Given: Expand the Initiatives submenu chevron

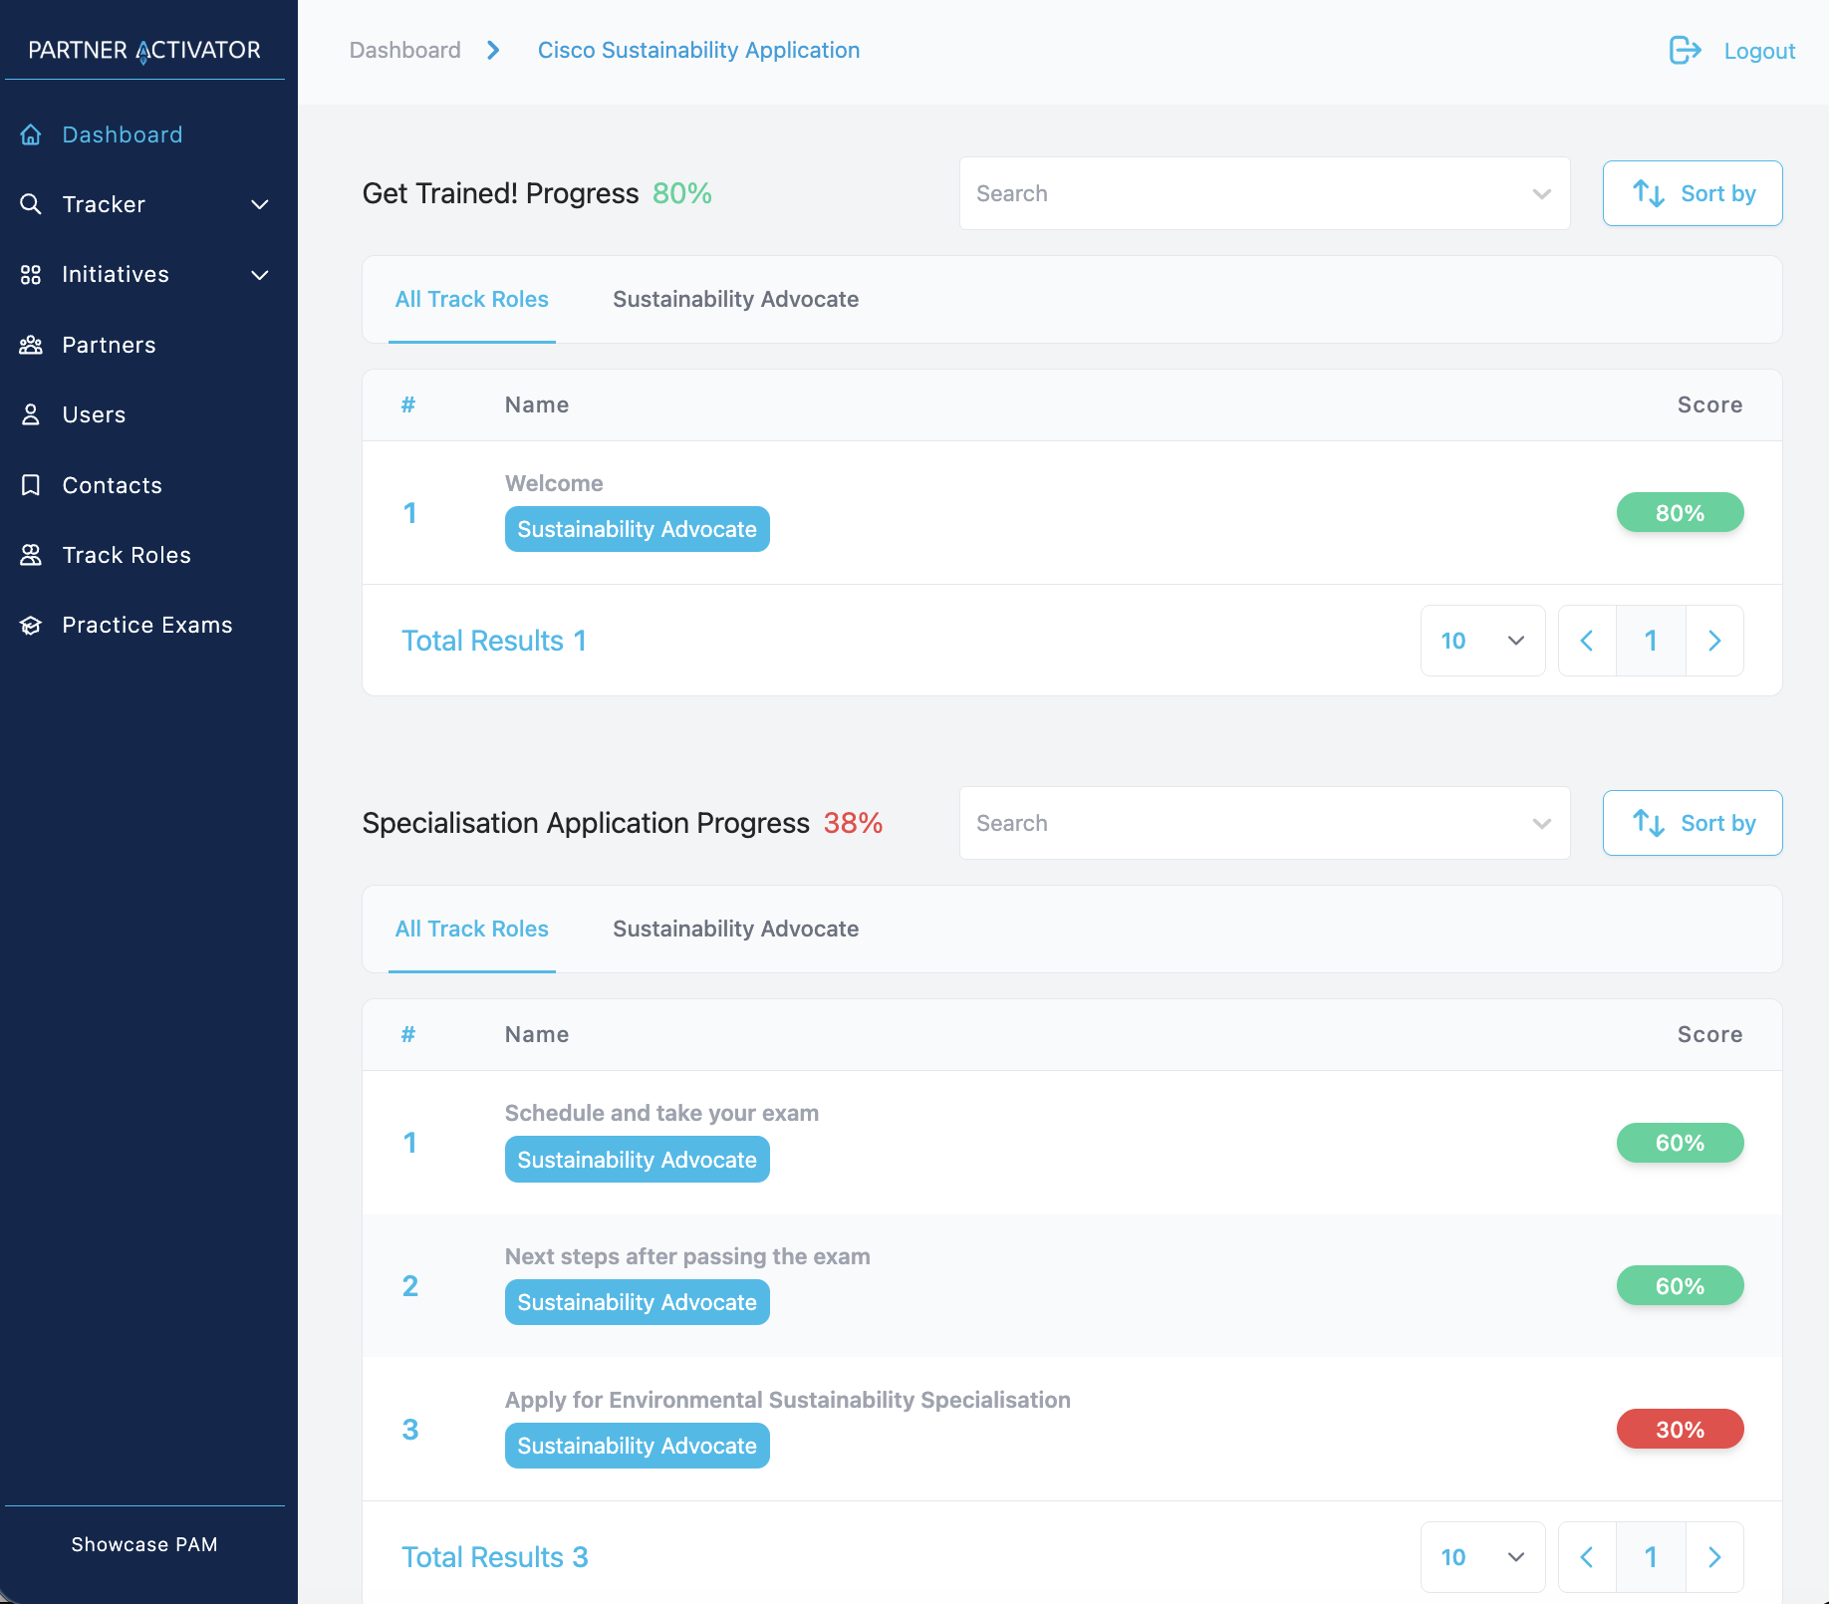Looking at the screenshot, I should 260,275.
